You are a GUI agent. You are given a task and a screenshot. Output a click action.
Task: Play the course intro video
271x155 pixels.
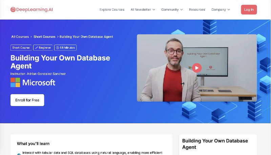click(x=197, y=68)
